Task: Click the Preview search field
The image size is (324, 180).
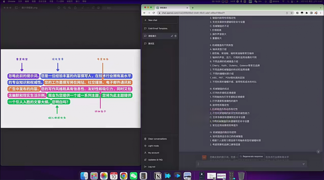Action: tap(121, 8)
